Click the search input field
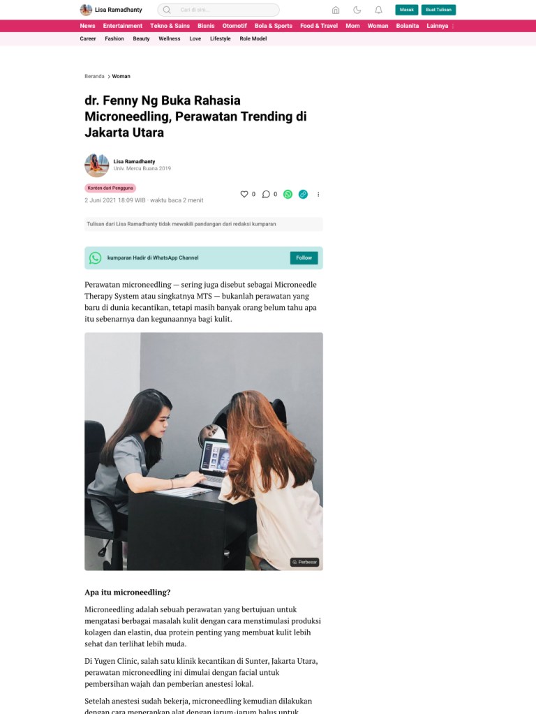536x714 pixels. tap(218, 10)
